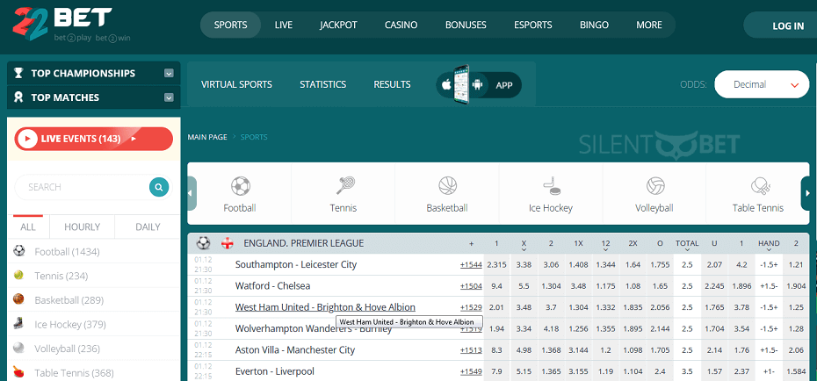Image resolution: width=817 pixels, height=381 pixels.
Task: Open RESULTS page
Action: tap(393, 84)
